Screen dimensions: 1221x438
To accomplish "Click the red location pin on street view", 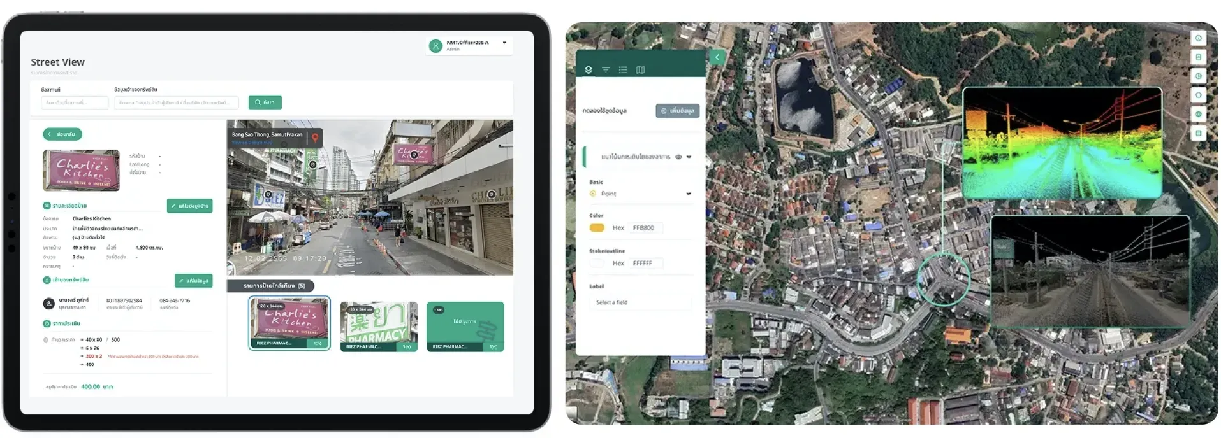I will point(315,137).
